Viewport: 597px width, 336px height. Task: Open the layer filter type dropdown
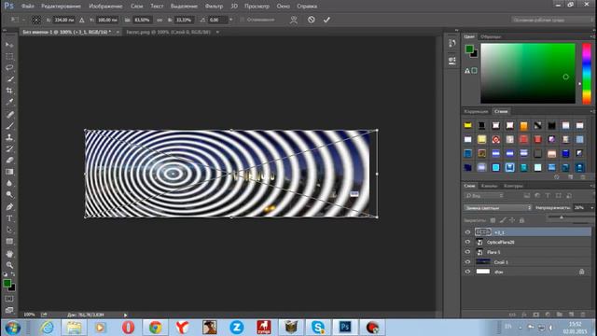pyautogui.click(x=484, y=196)
